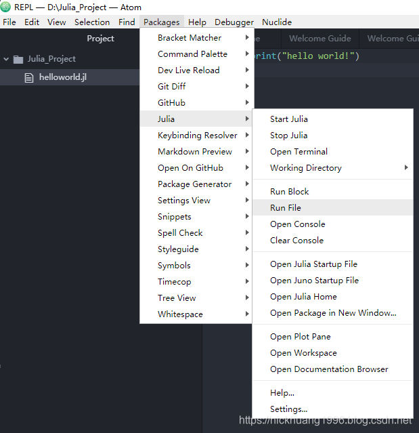Choose Settings... in Julia submenu

[x=332, y=409]
